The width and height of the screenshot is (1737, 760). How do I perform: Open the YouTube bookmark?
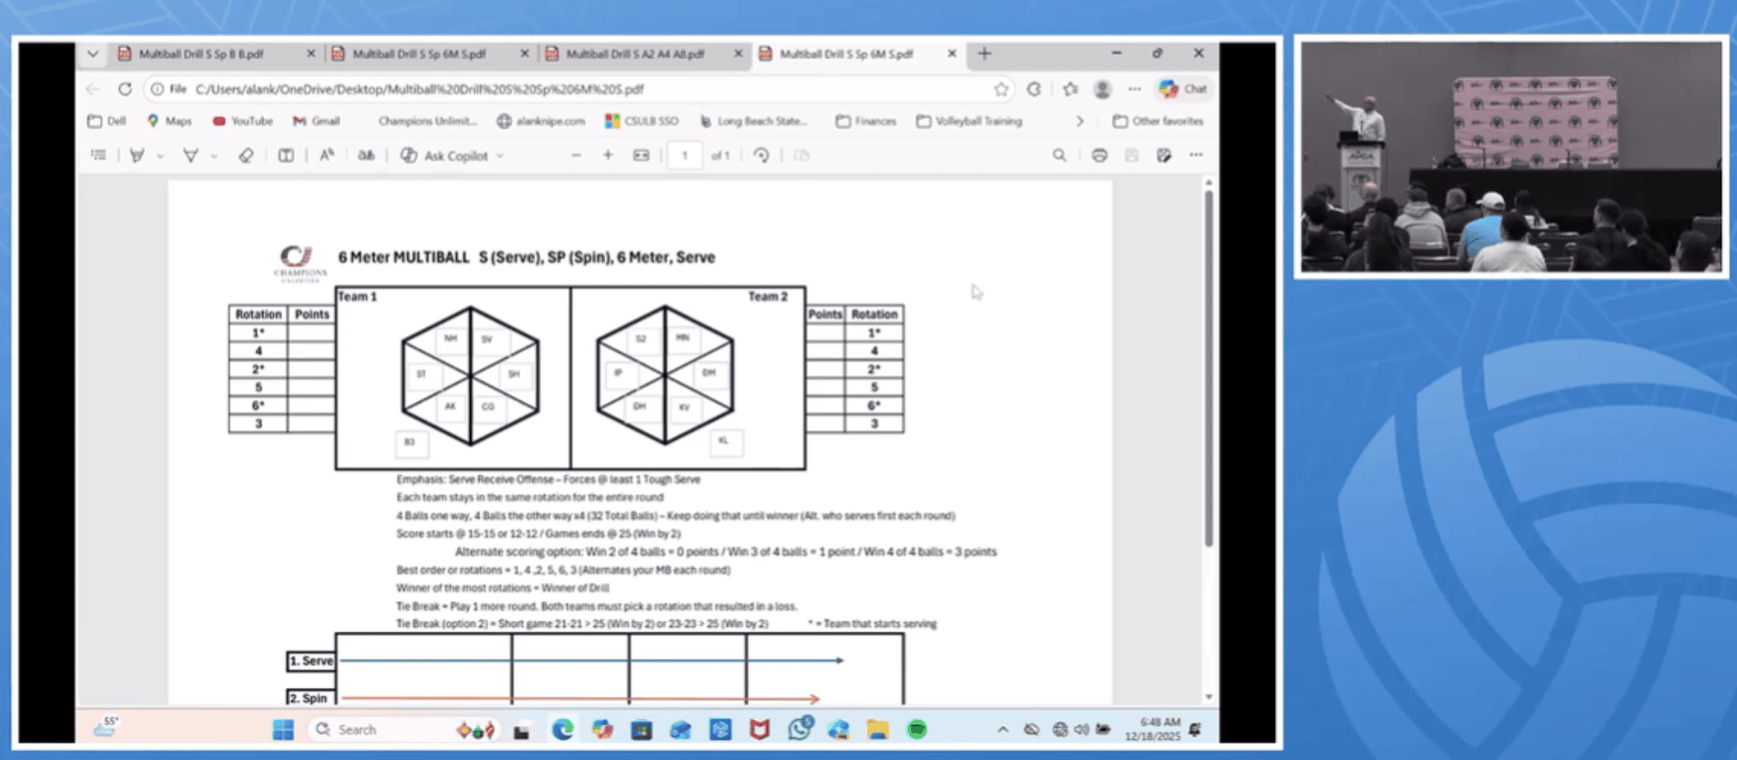[x=243, y=121]
